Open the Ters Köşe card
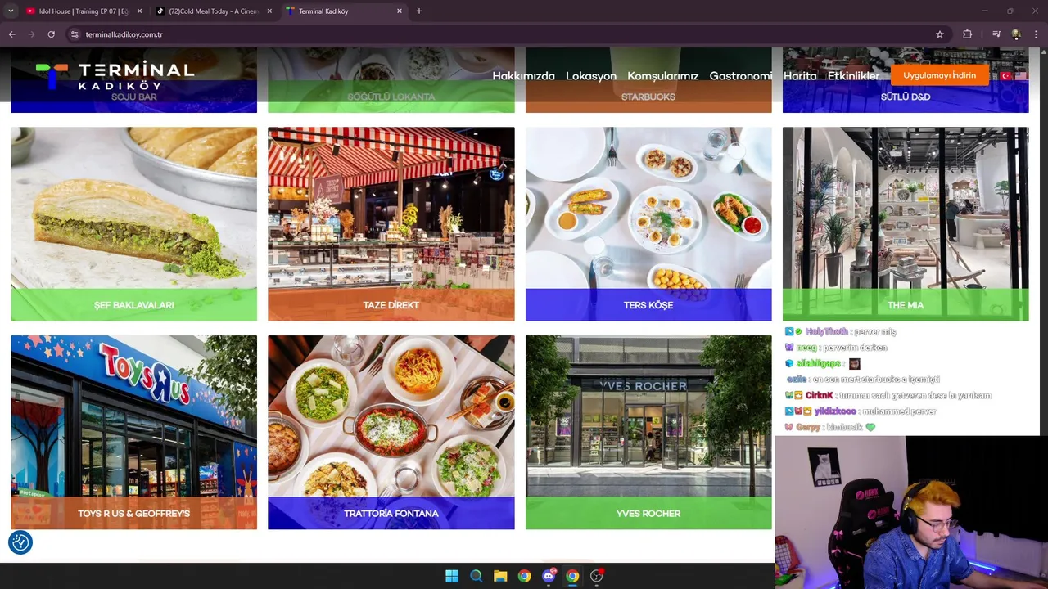Screen dimensions: 1048x589 point(648,223)
